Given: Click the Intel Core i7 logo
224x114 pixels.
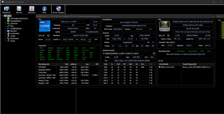Looking at the screenshot, I should pyautogui.click(x=45, y=26).
